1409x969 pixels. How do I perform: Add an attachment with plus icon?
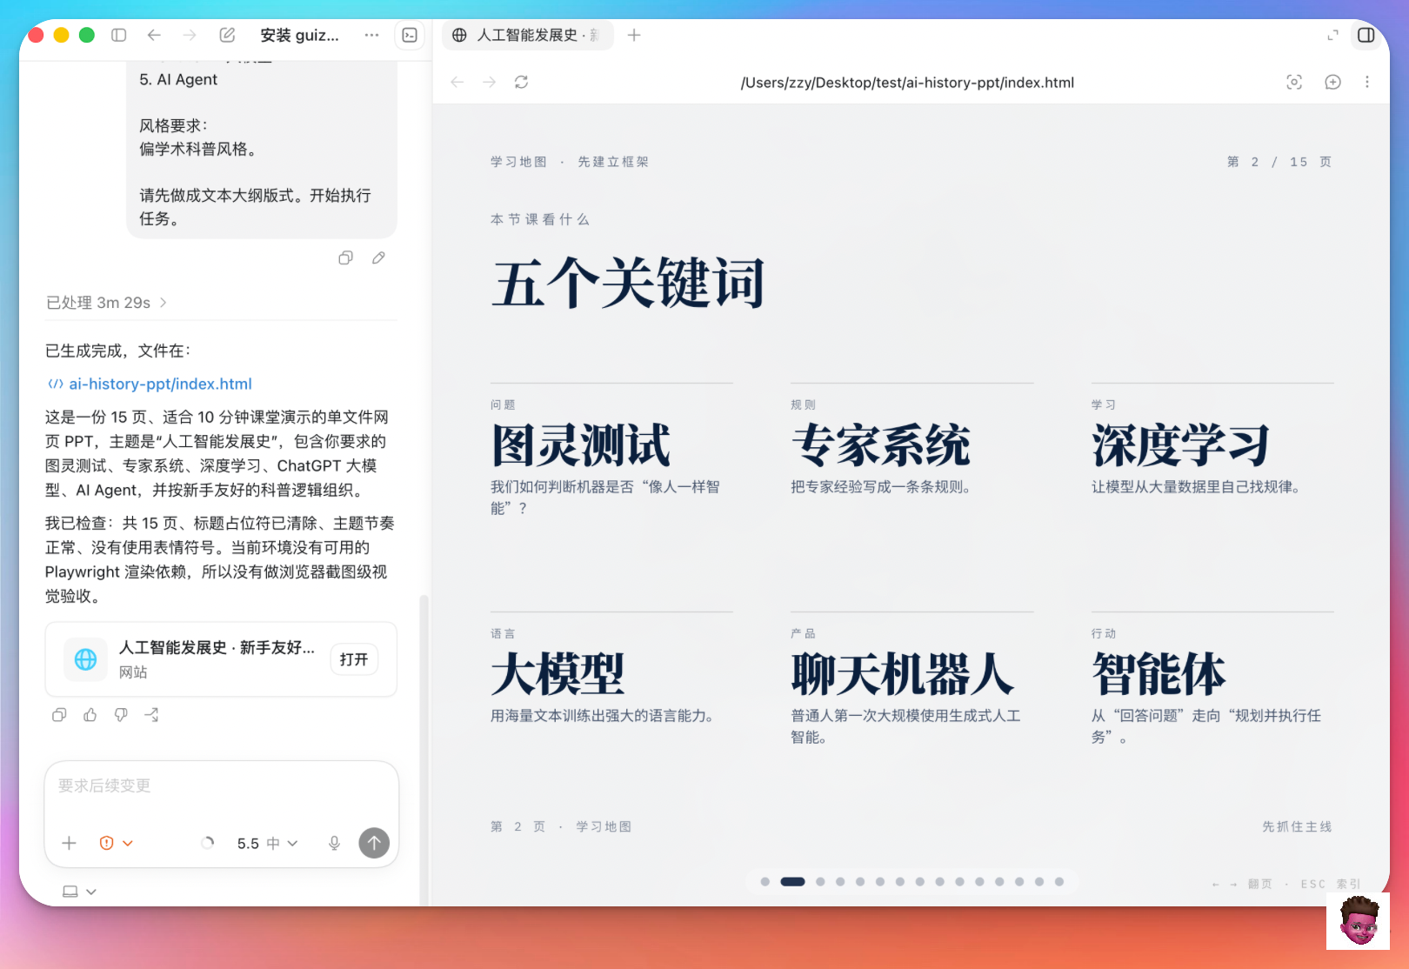click(x=70, y=843)
